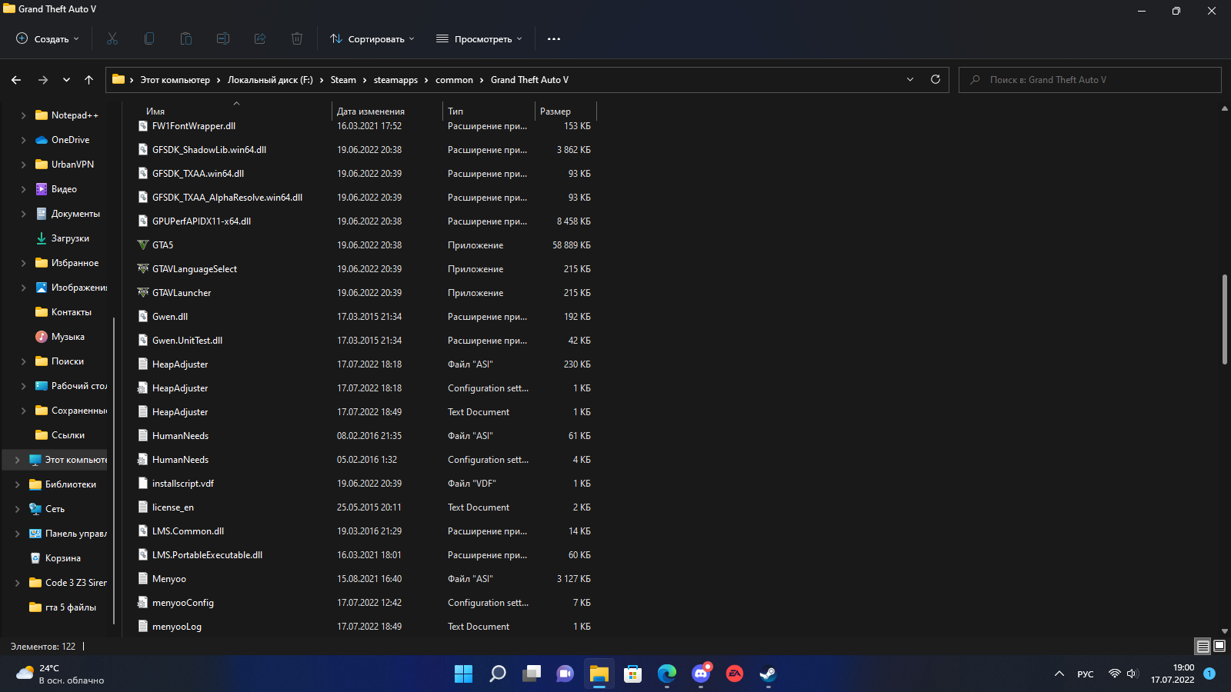Open recent locations chevron dropdown
Viewport: 1231px width, 692px height.
coord(66,80)
